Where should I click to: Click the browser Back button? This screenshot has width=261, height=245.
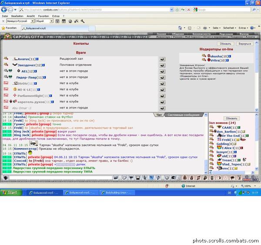(4, 10)
